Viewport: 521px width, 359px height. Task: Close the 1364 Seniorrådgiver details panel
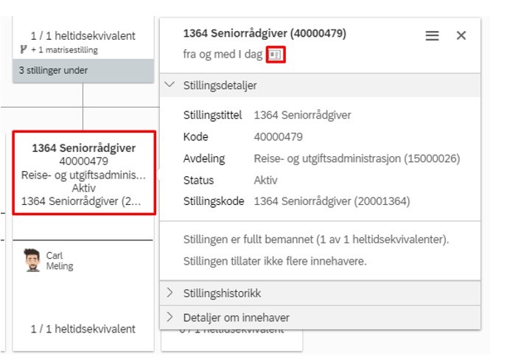[x=461, y=35]
